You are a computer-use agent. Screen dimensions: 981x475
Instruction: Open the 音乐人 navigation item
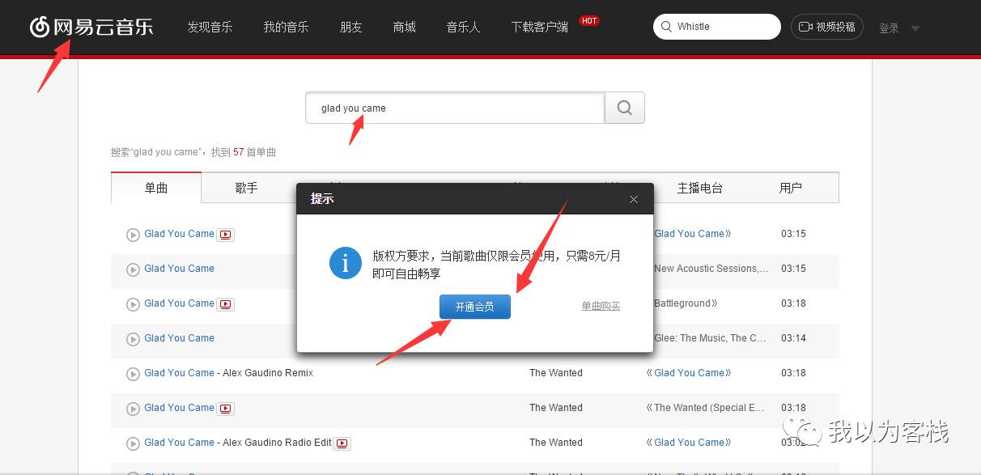click(464, 27)
